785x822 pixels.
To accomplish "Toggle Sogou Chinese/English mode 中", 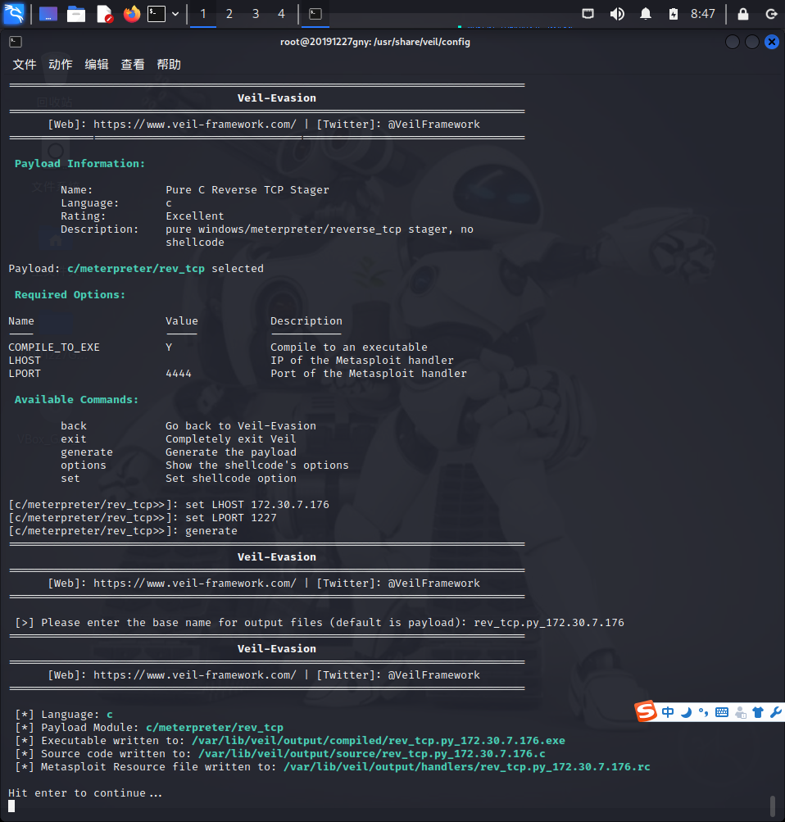I will [x=668, y=712].
